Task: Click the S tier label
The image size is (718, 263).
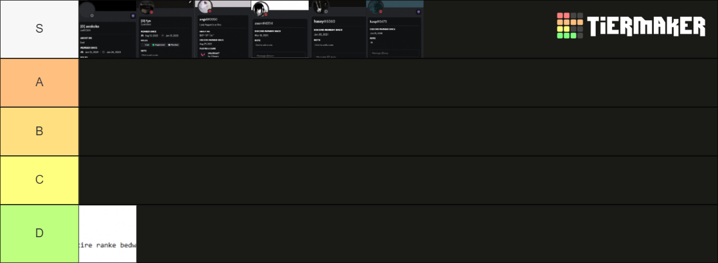Action: click(x=40, y=29)
